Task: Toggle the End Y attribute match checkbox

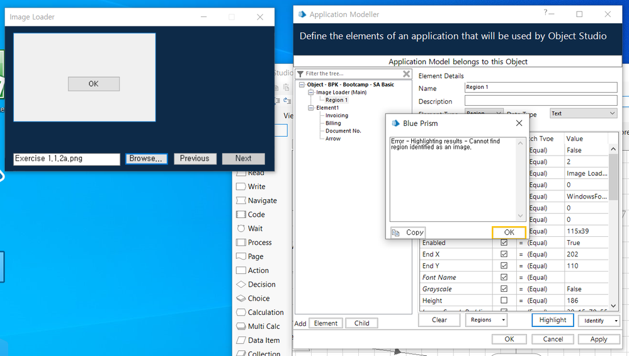Action: pyautogui.click(x=504, y=265)
